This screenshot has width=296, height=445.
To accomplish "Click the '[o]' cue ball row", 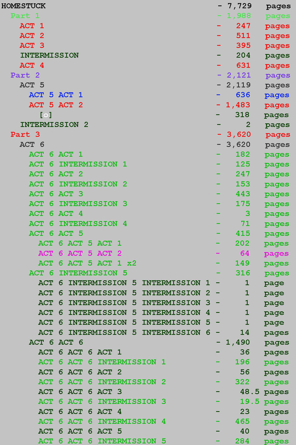I will 46,115.
